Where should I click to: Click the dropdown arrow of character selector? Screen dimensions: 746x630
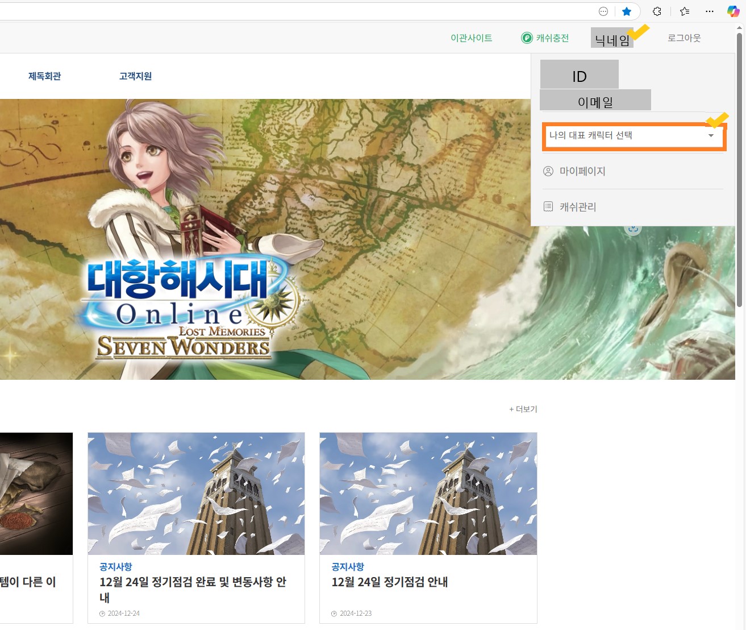click(711, 135)
